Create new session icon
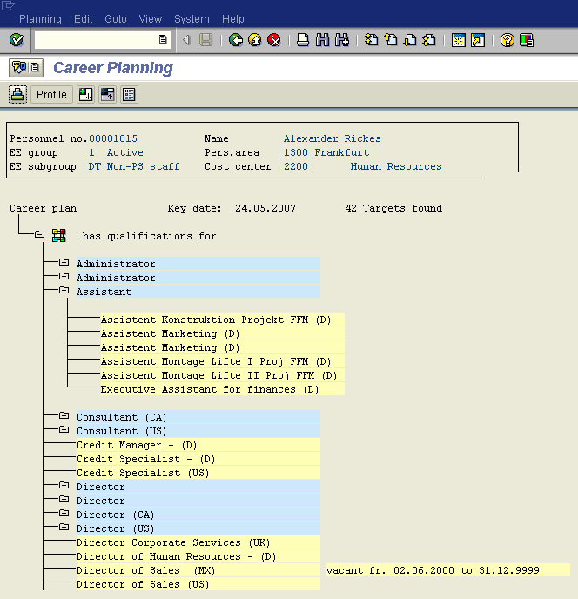The width and height of the screenshot is (578, 599). tap(459, 40)
